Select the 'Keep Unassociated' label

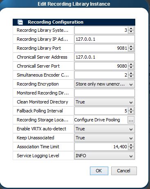[x=36, y=138]
